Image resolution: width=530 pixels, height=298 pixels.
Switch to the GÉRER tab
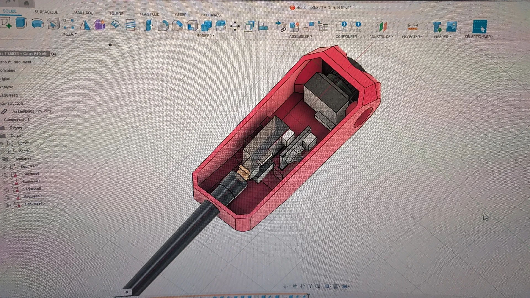181,15
